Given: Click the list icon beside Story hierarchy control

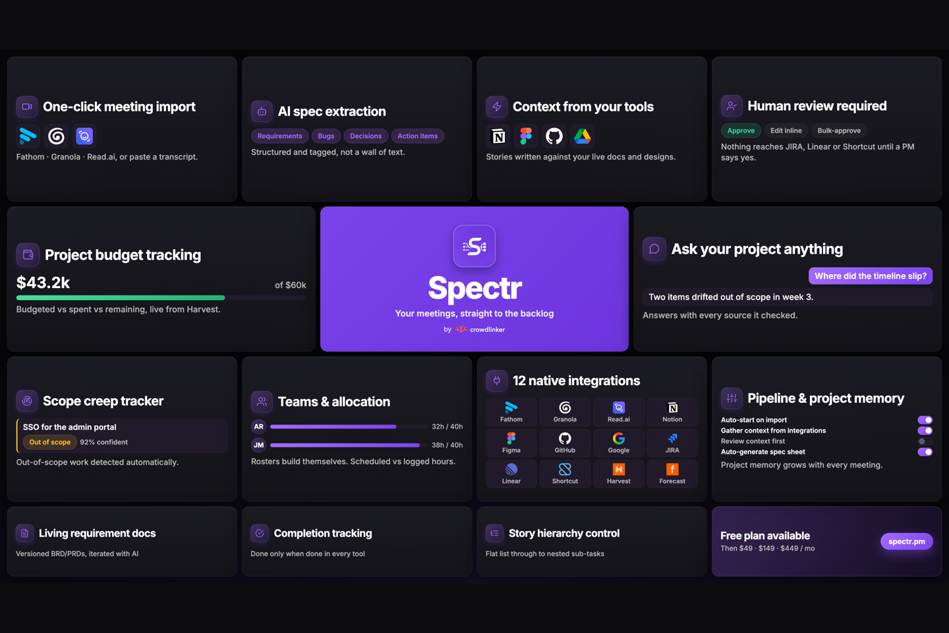Looking at the screenshot, I should pos(494,533).
